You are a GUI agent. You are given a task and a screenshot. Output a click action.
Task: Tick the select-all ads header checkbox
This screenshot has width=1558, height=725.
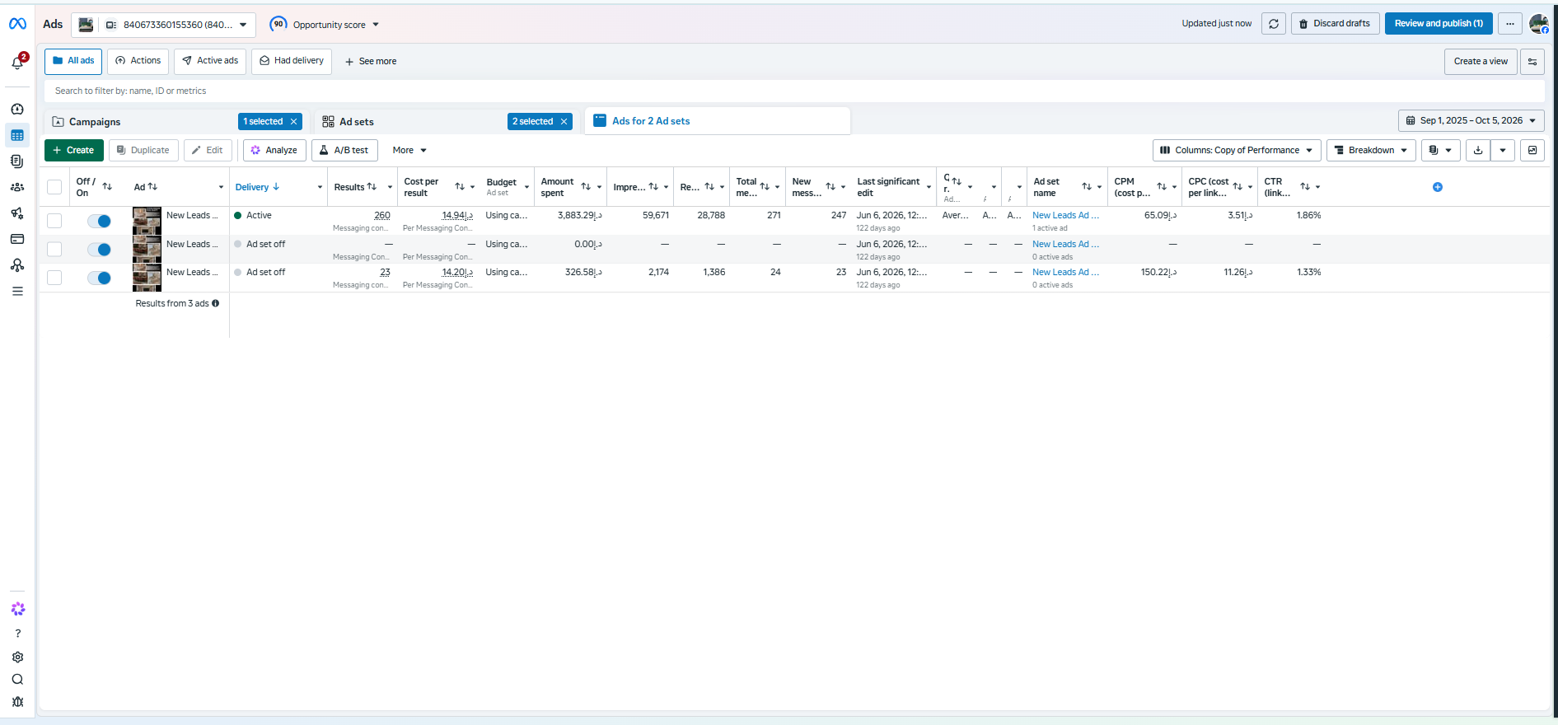click(54, 187)
